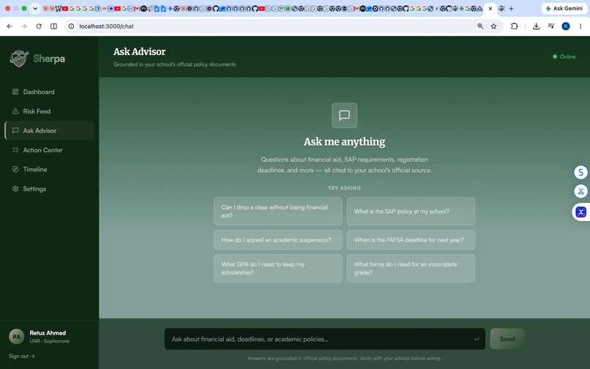Viewport: 590px width, 369px height.
Task: Click the Ask Advisor page heading
Action: click(139, 51)
